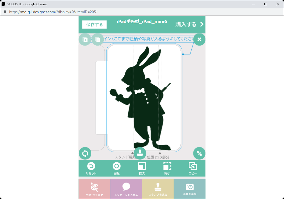This screenshot has height=199, width=284.
Task: Send layer backward with the minus layer icon
Action: point(98,39)
